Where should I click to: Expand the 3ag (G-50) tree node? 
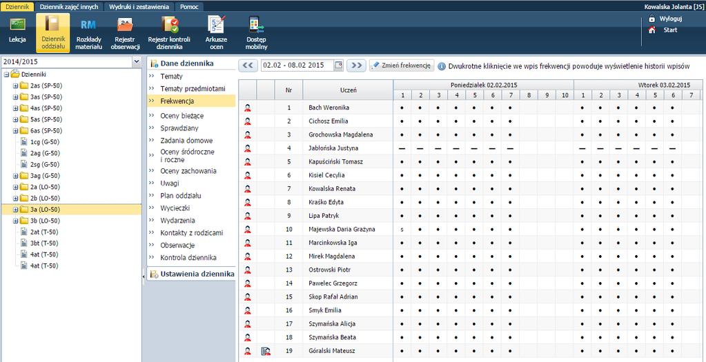pos(15,176)
